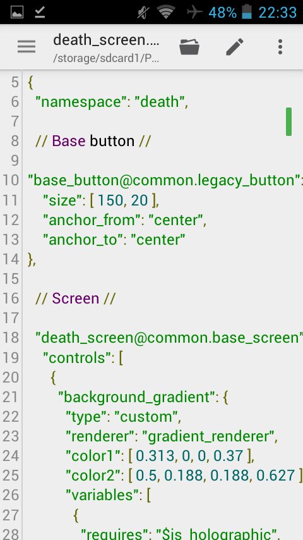Tap the // Screen // comment line

click(75, 298)
